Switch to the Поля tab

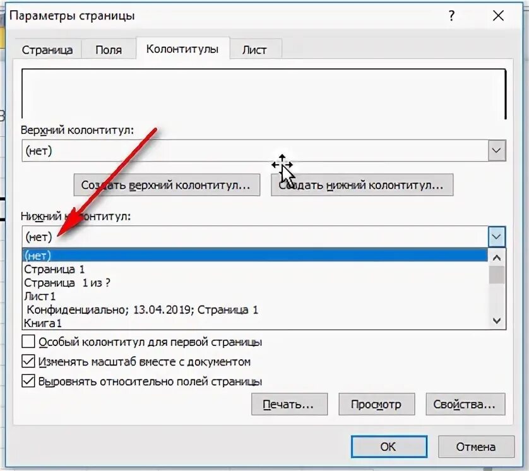tap(109, 50)
